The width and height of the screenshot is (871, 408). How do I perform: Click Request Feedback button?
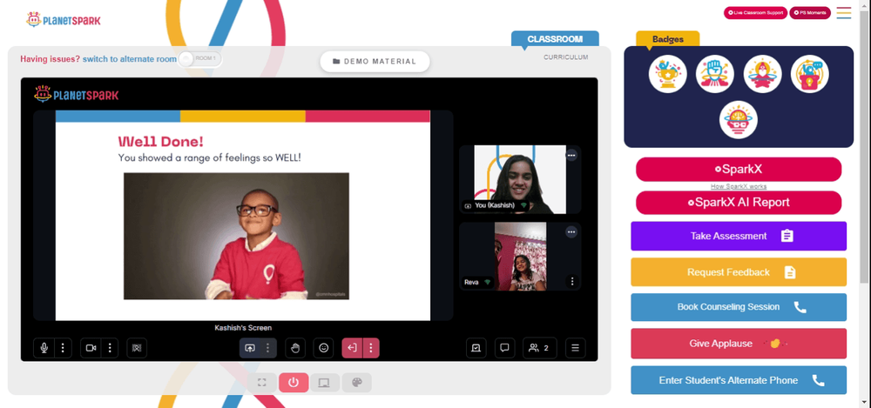point(739,272)
